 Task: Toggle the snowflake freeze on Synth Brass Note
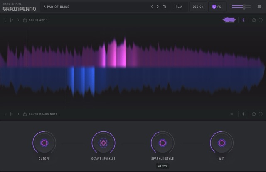pyautogui.click(x=244, y=114)
